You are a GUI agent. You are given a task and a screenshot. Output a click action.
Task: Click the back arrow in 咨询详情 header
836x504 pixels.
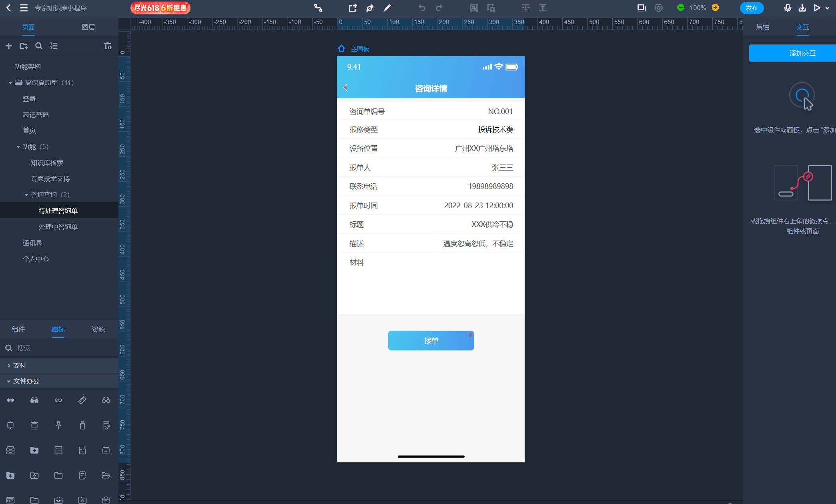pos(346,87)
